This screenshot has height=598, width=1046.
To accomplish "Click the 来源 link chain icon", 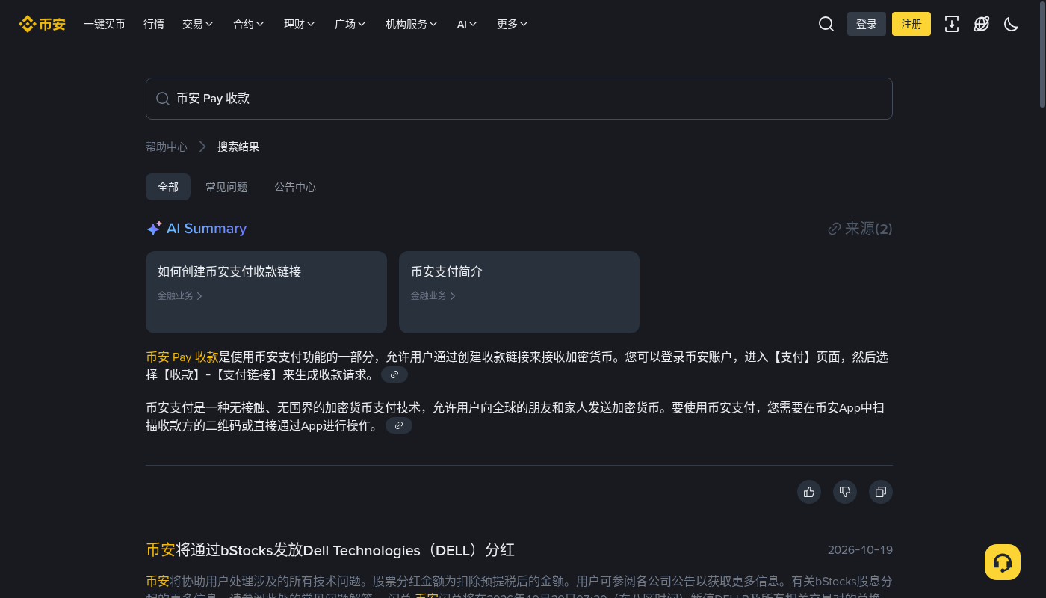I will (835, 229).
